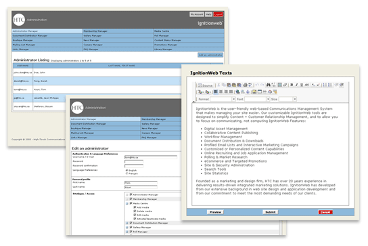
Task: Toggle Italic formatting in the editor
Action: tap(296, 85)
